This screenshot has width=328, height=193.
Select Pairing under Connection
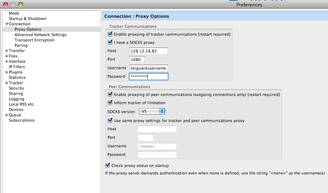(21, 45)
